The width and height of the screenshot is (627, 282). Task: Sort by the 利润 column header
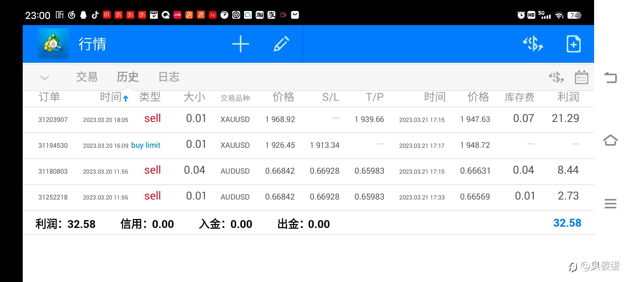[568, 97]
